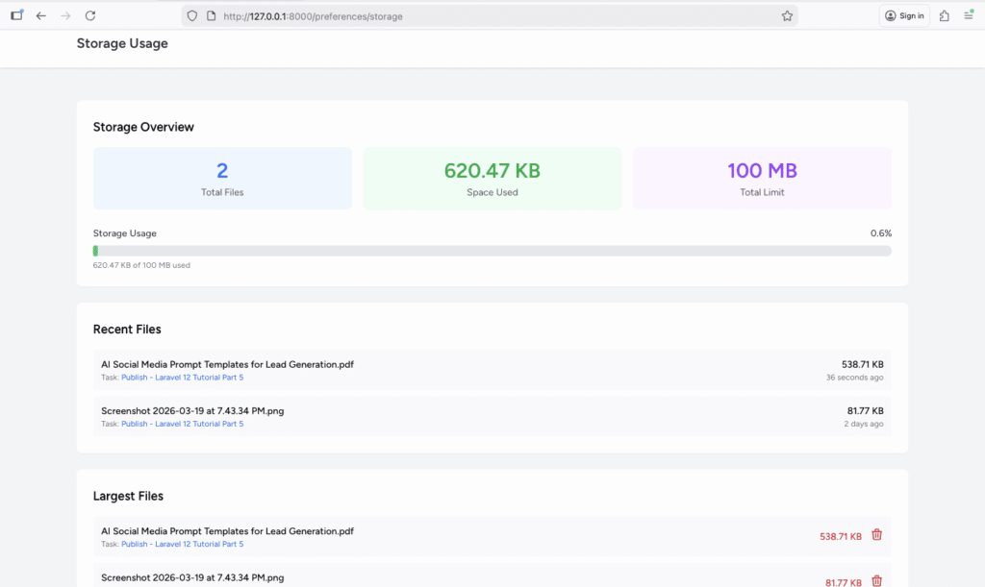This screenshot has height=587, width=985.
Task: Delete the PDF file under Largest Files
Action: pos(876,535)
